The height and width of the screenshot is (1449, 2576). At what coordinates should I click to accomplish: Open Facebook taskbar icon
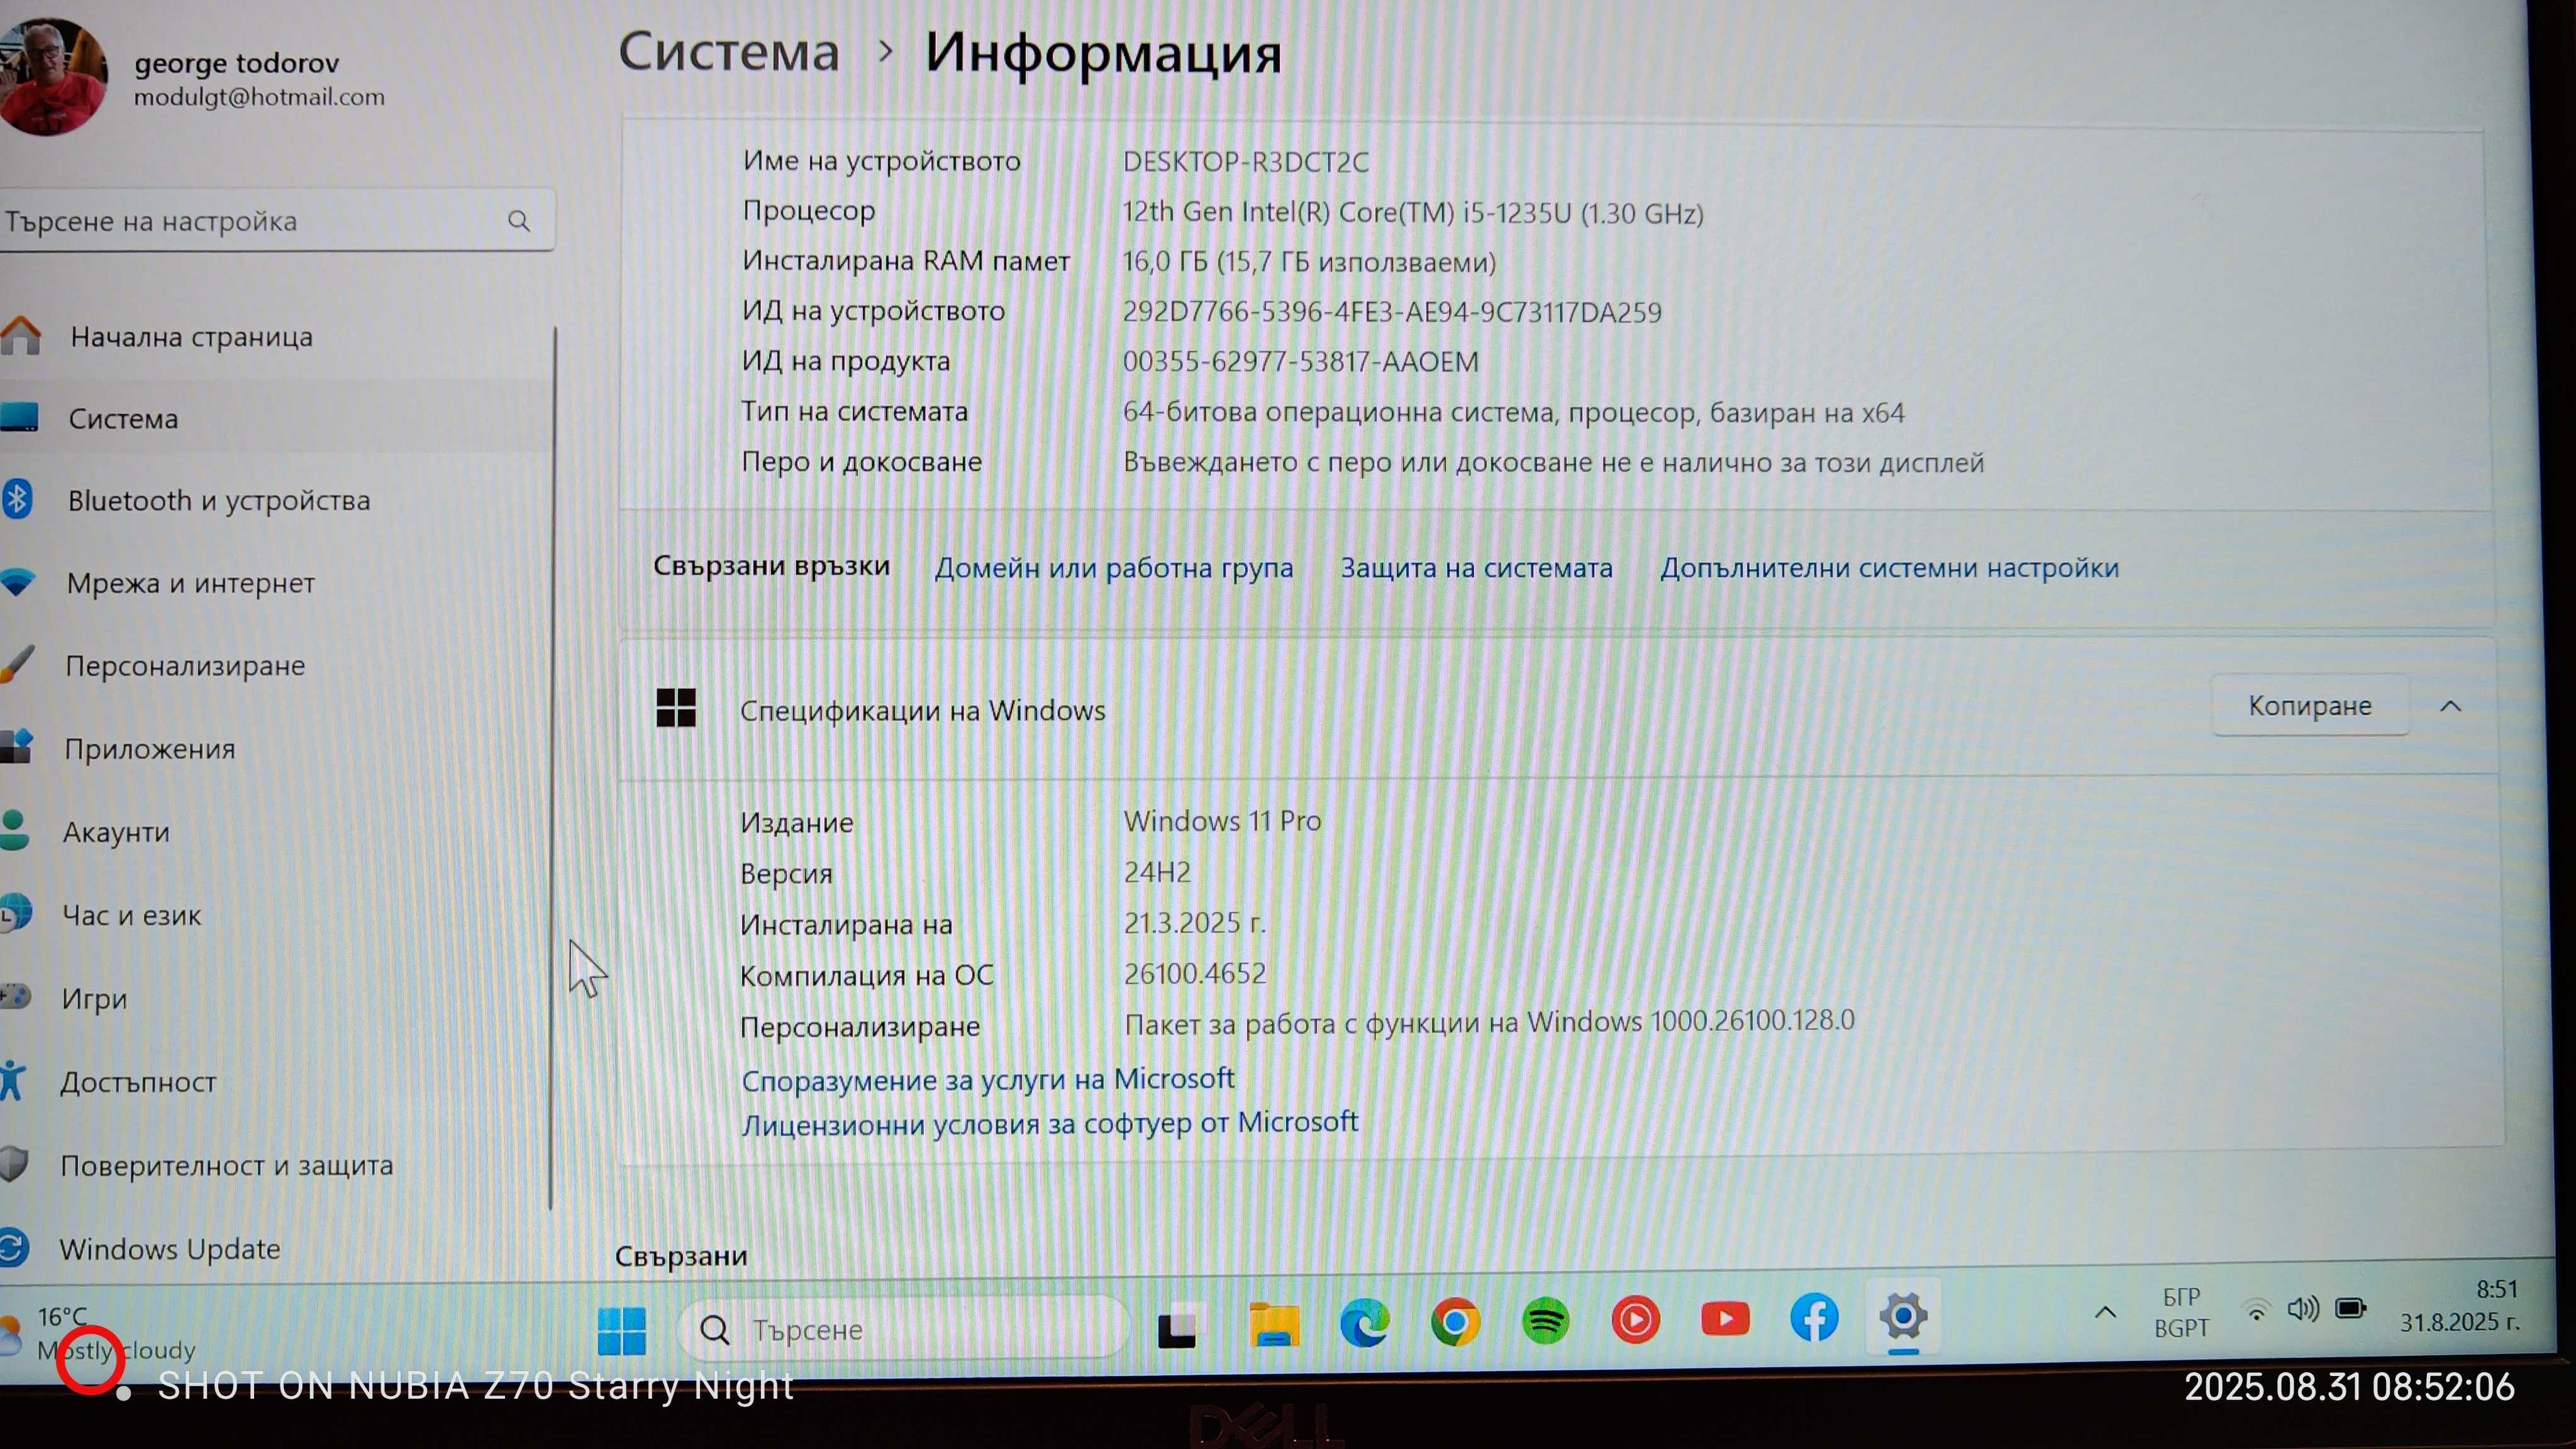point(1814,1317)
